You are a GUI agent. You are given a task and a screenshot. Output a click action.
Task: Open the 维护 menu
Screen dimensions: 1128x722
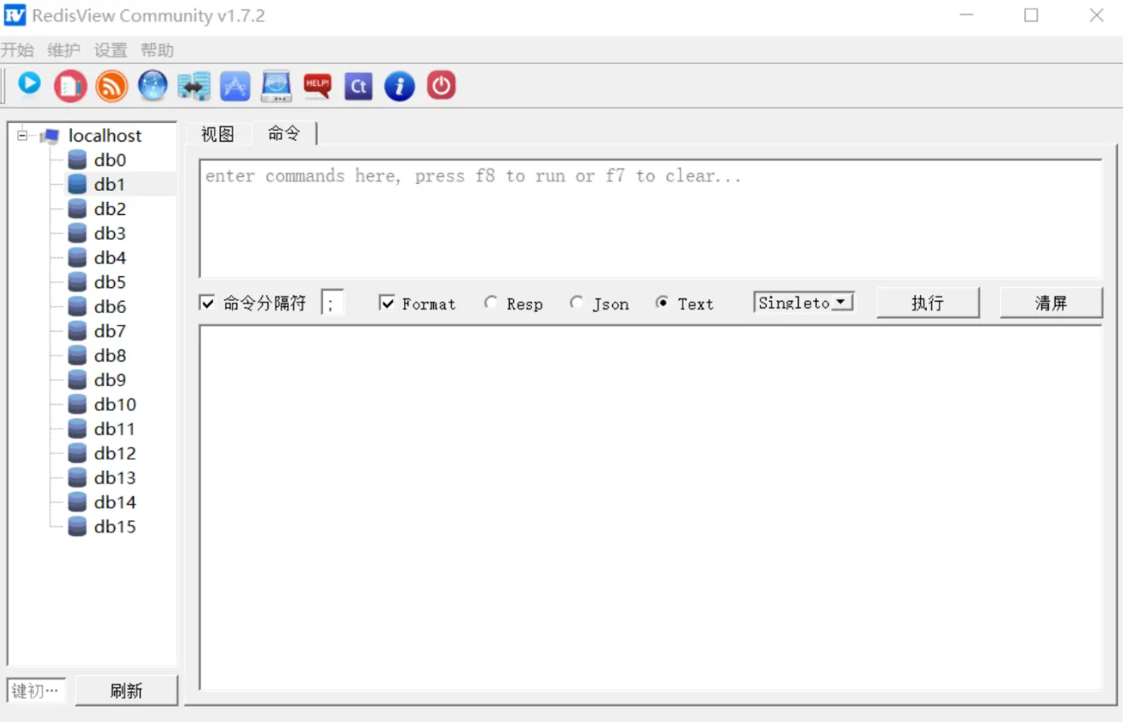click(64, 50)
